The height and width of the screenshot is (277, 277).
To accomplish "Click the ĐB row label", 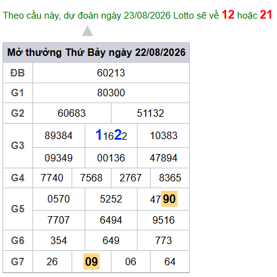I will 17,73.
